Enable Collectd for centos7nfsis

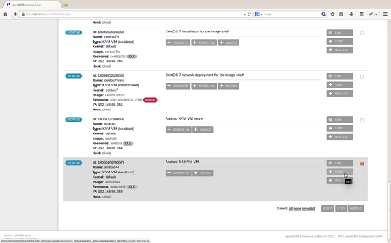click(x=178, y=86)
